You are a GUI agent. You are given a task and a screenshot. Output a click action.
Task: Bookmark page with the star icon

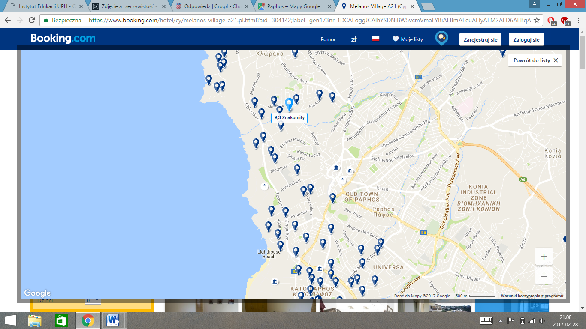click(x=536, y=20)
